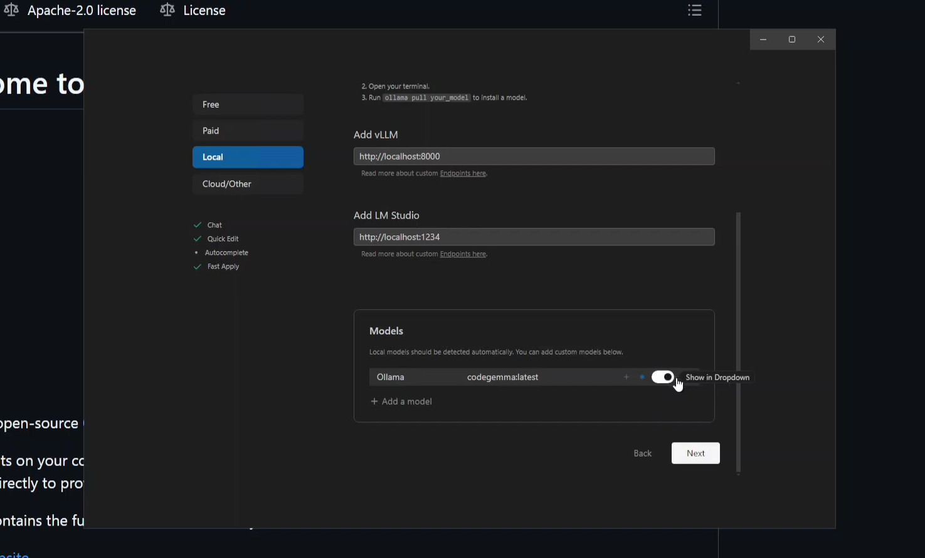Open Endpoints here link under LM Studio

463,254
